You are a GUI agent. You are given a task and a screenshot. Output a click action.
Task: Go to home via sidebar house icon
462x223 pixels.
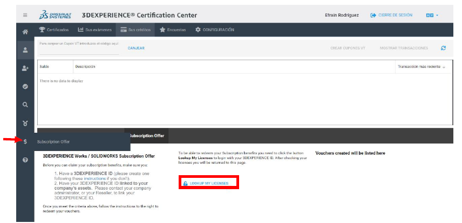[25, 32]
